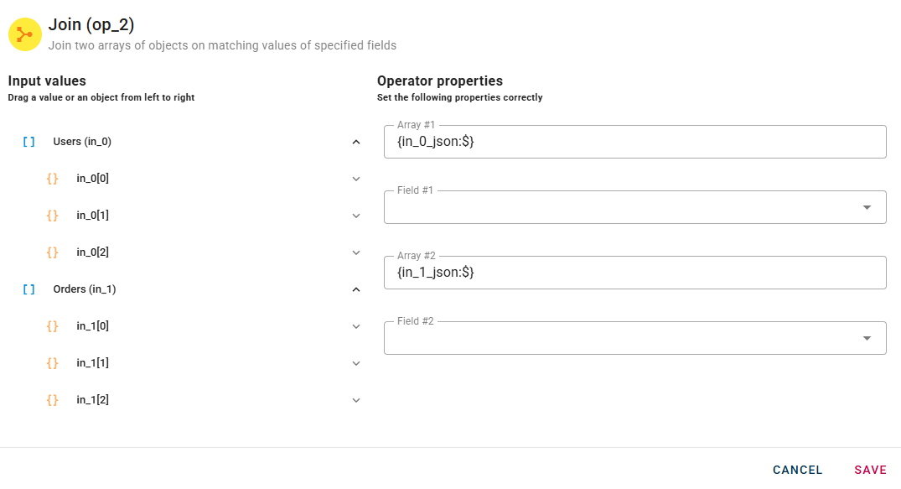Select the in_1[1] tree item label
This screenshot has height=489, width=901.
93,363
